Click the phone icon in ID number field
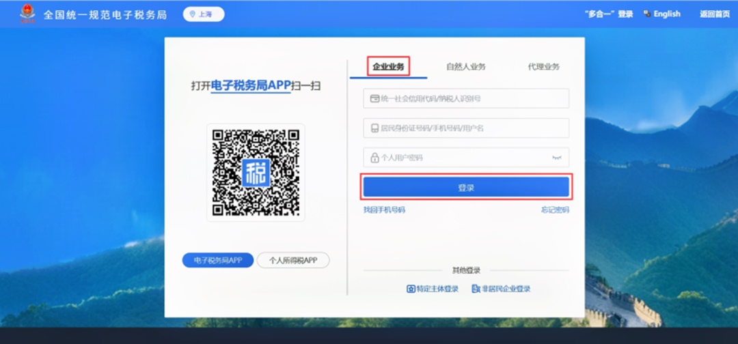 pyautogui.click(x=374, y=128)
